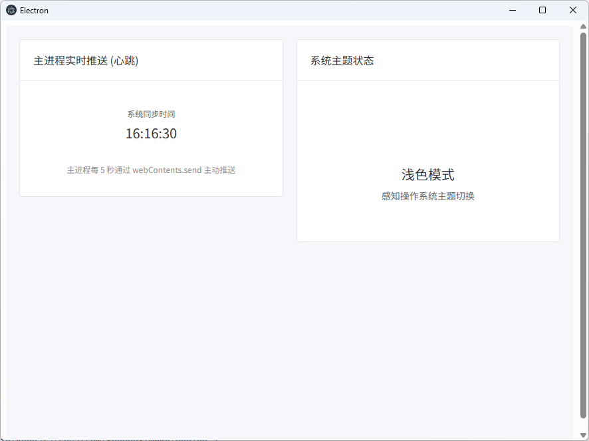Click the Electron window title text
589x441 pixels.
(x=34, y=11)
